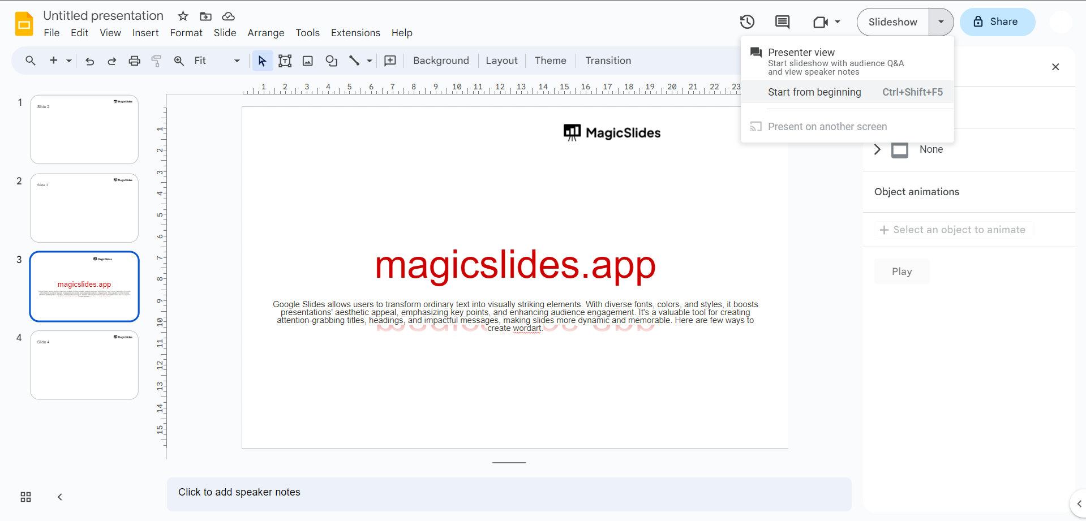The width and height of the screenshot is (1086, 521).
Task: Open the Slide menu
Action: point(225,33)
